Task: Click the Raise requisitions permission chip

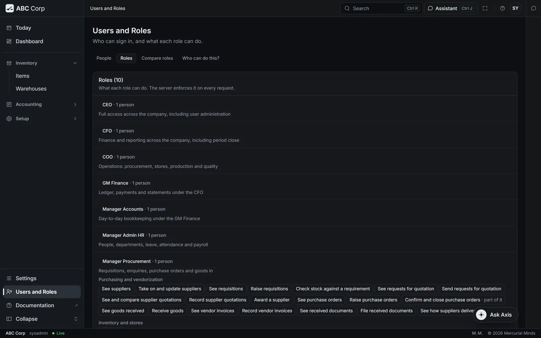Action: [x=269, y=289]
